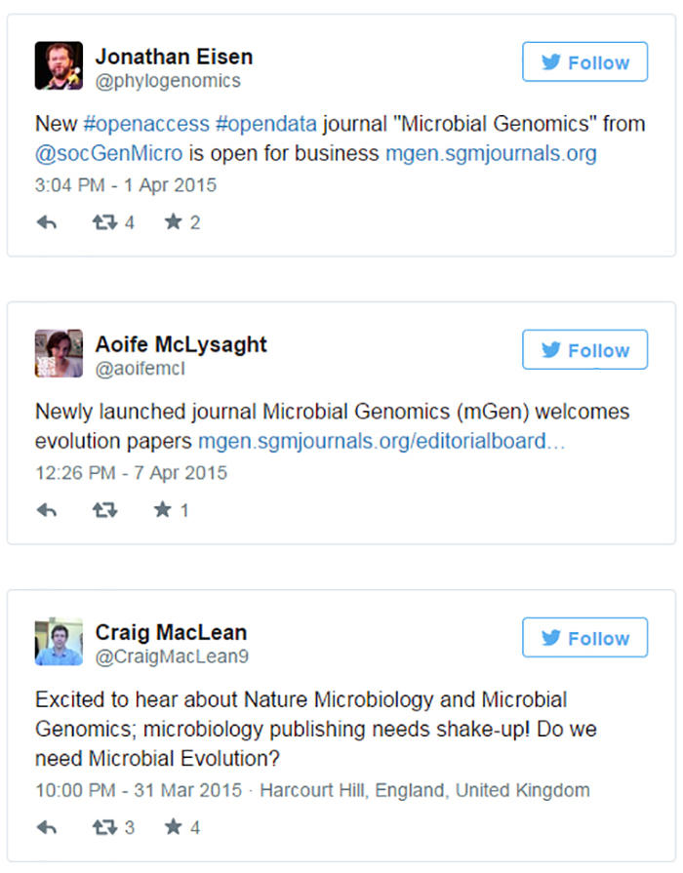
Task: View Jonathan Eisen's profile picture
Action: pyautogui.click(x=60, y=65)
